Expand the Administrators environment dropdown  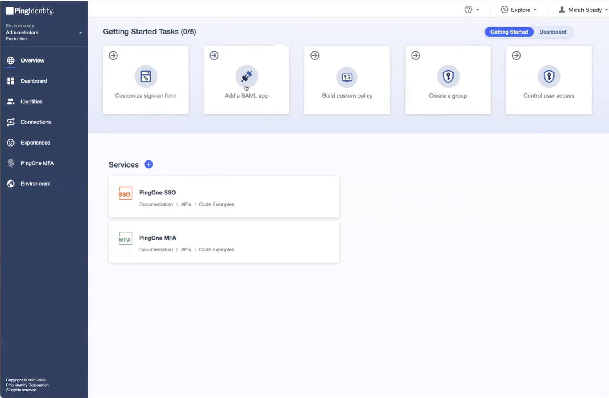(x=80, y=32)
